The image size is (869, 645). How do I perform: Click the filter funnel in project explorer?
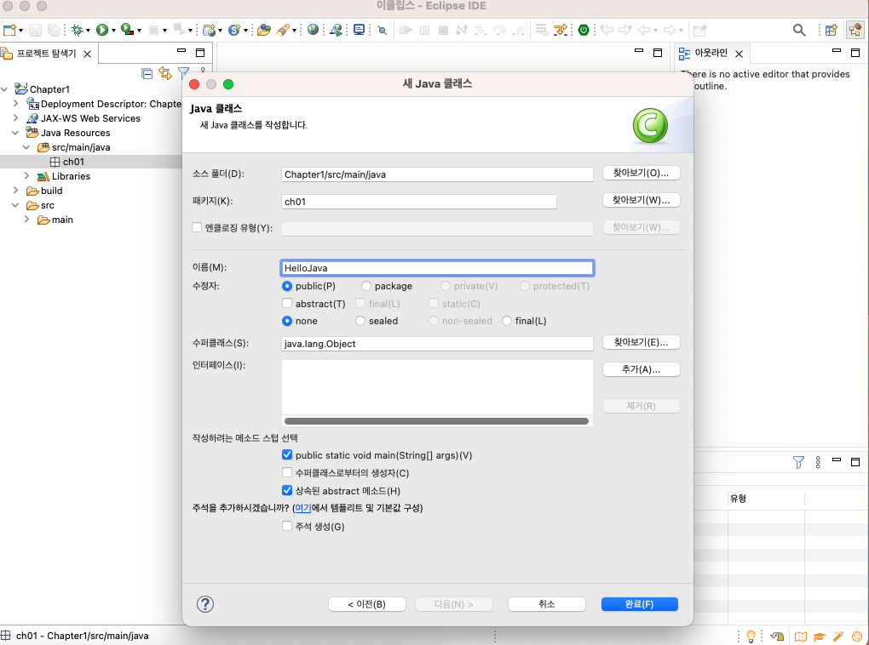[183, 72]
